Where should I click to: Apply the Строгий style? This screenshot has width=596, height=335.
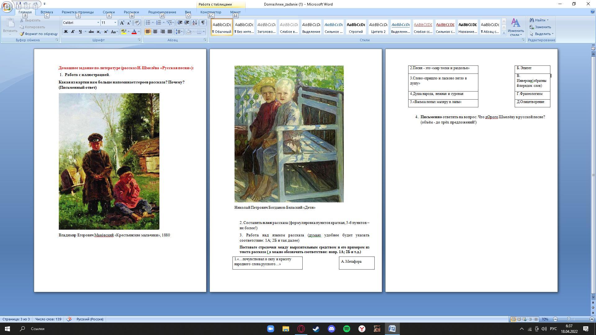(356, 27)
